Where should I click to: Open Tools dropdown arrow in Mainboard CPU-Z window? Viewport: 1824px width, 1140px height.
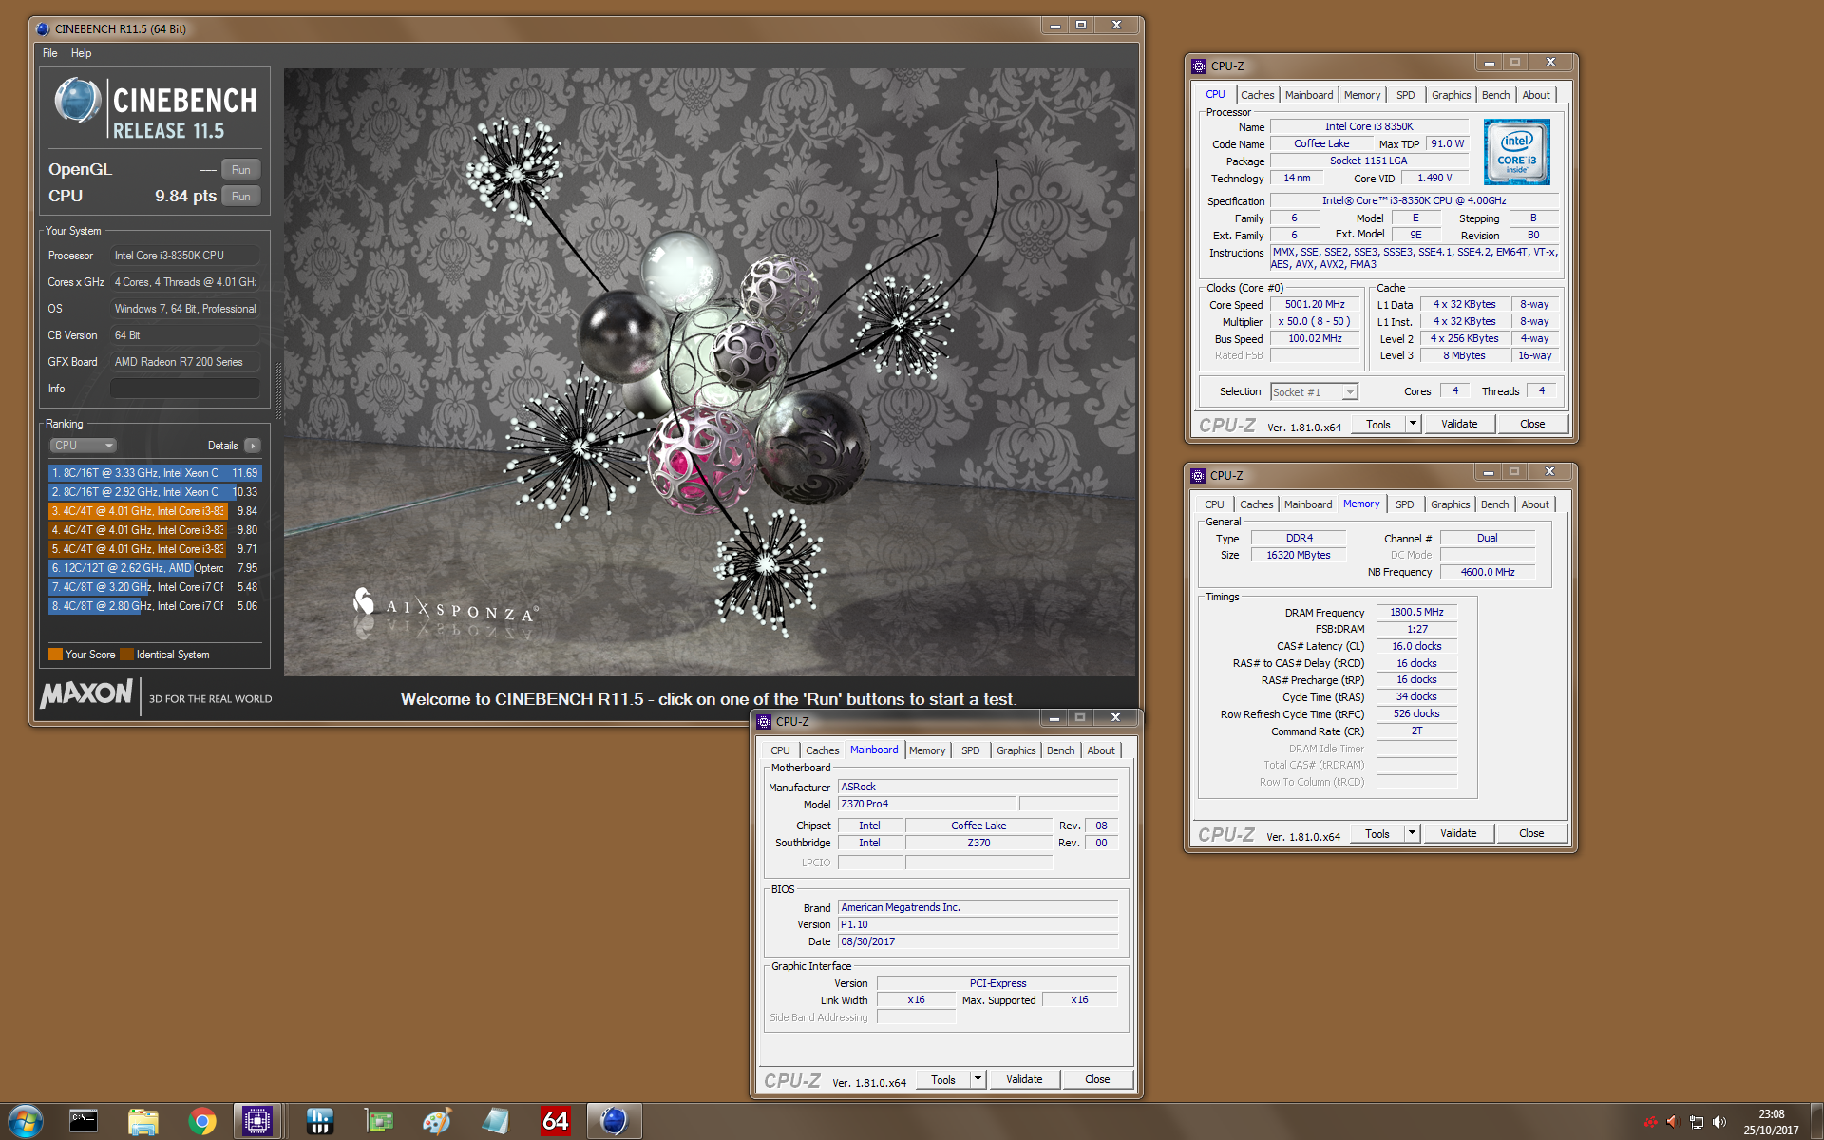point(978,1080)
